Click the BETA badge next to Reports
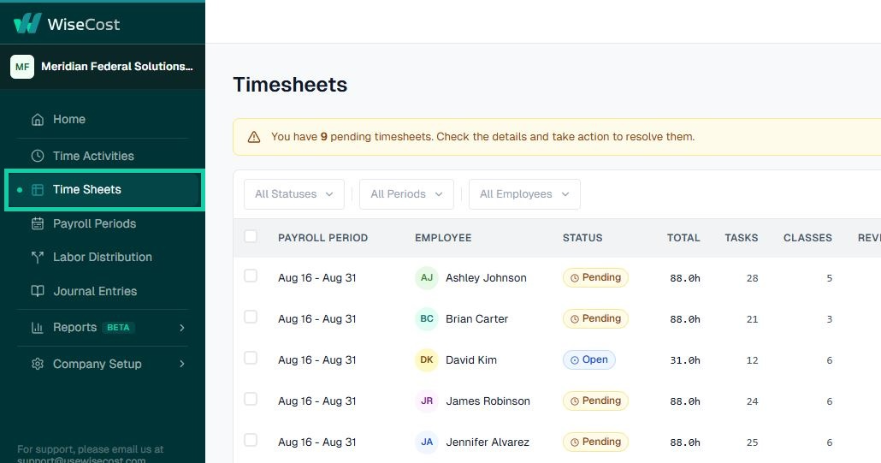The height and width of the screenshot is (463, 881). tap(118, 328)
